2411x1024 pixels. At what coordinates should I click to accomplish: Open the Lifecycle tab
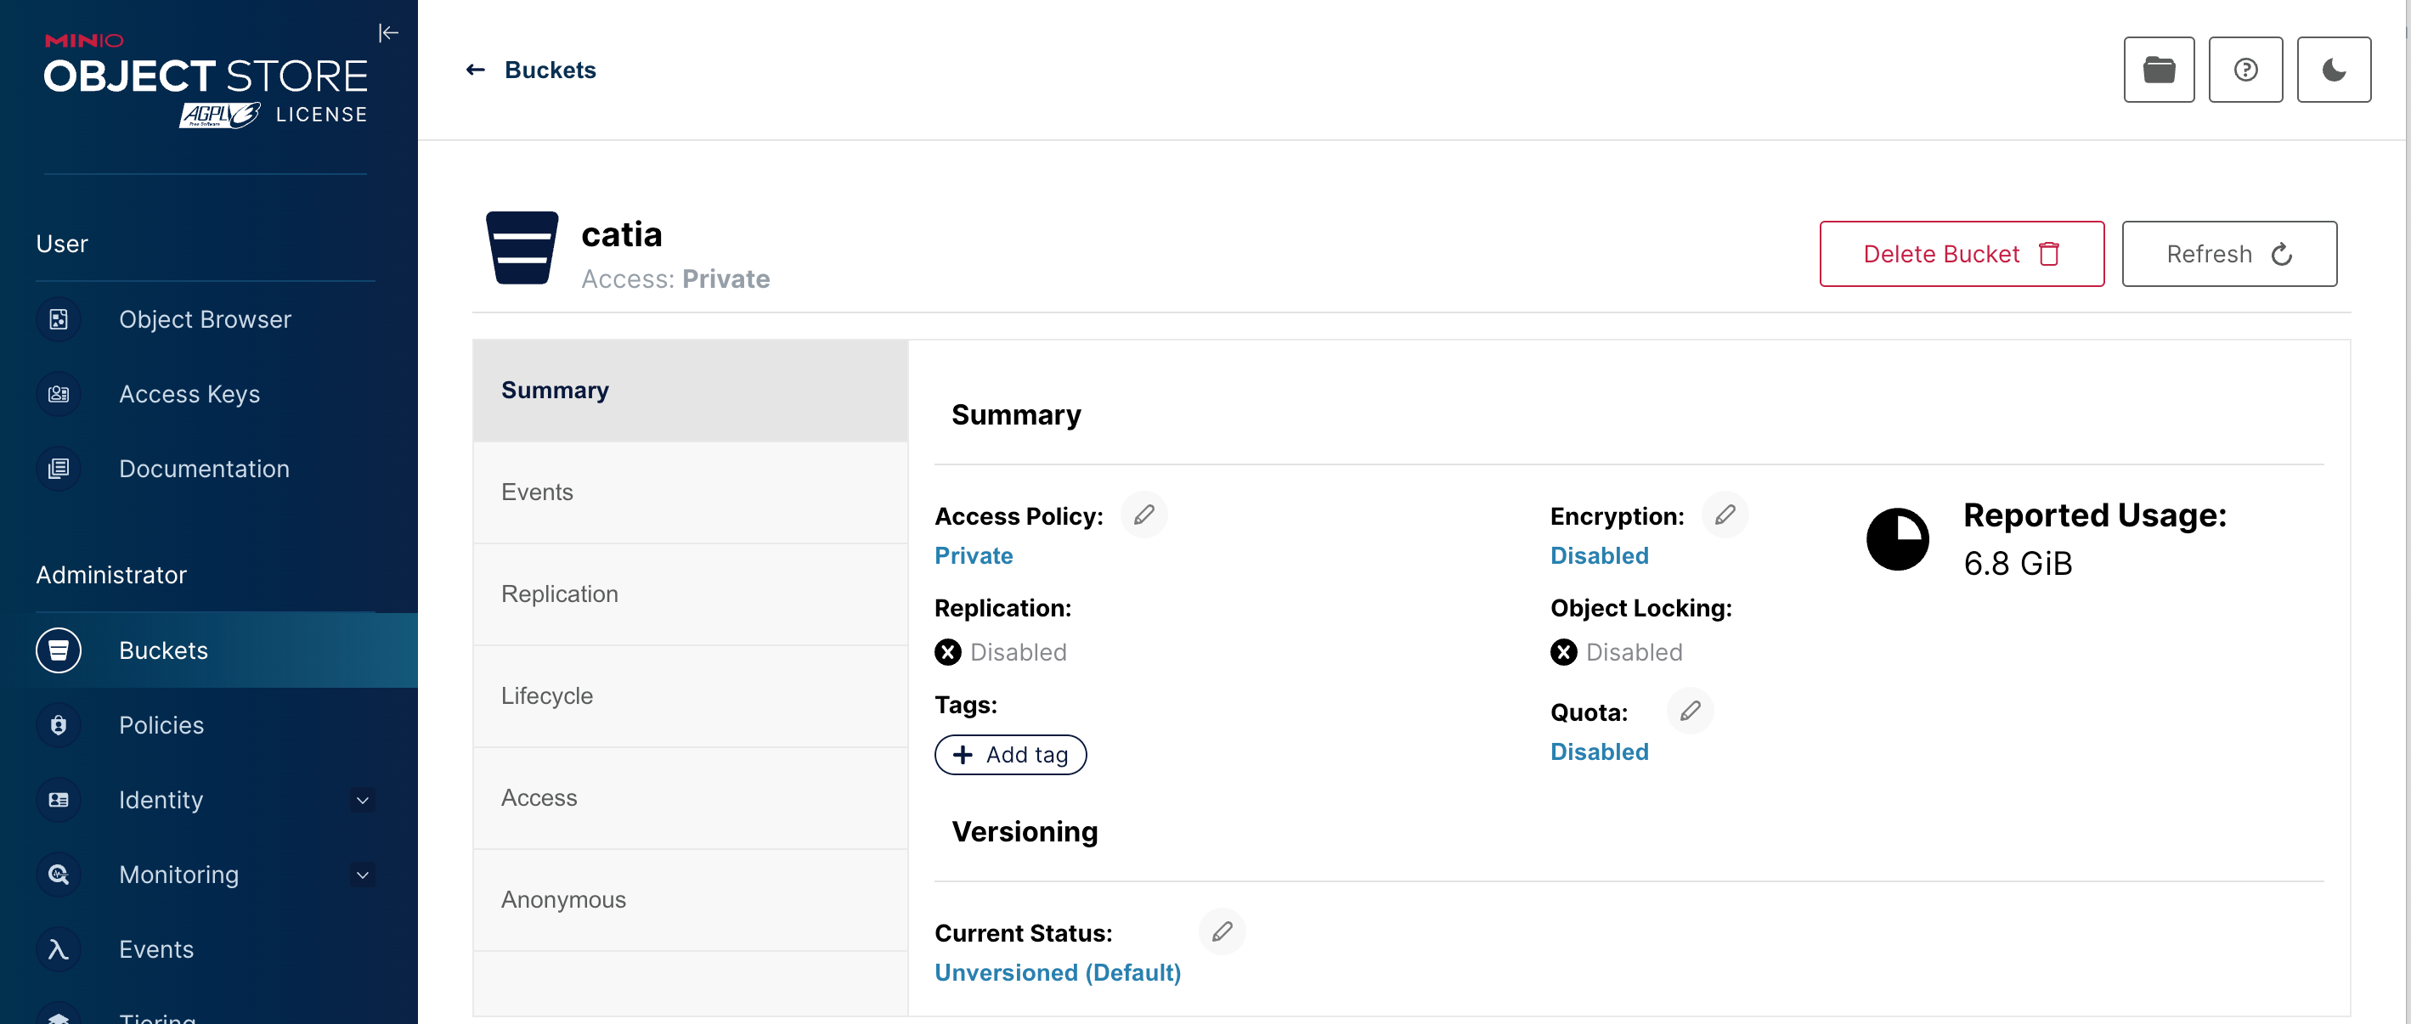tap(546, 695)
